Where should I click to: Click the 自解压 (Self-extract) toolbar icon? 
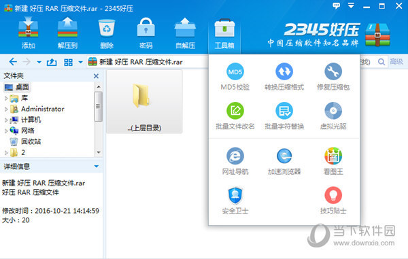(185, 33)
